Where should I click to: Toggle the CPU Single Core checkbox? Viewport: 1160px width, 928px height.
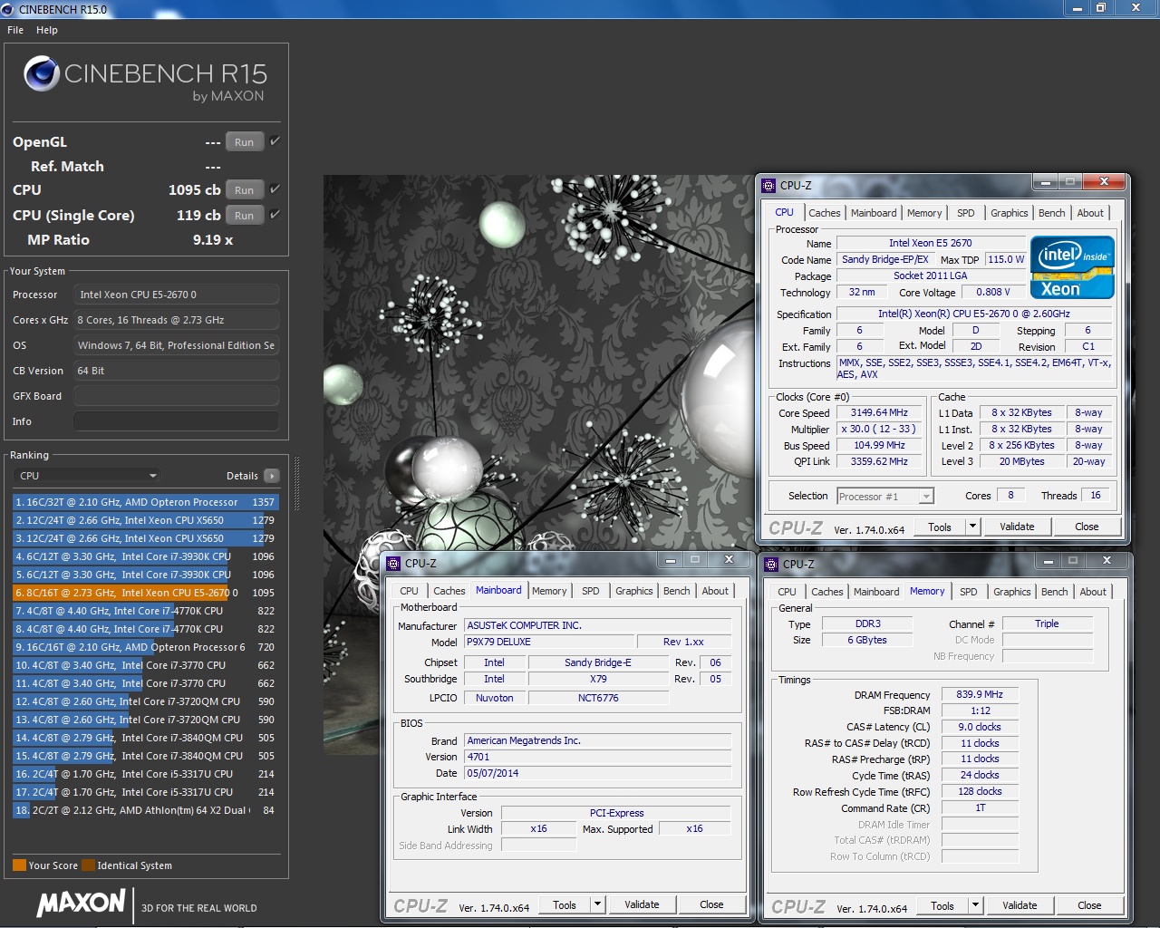click(x=275, y=215)
